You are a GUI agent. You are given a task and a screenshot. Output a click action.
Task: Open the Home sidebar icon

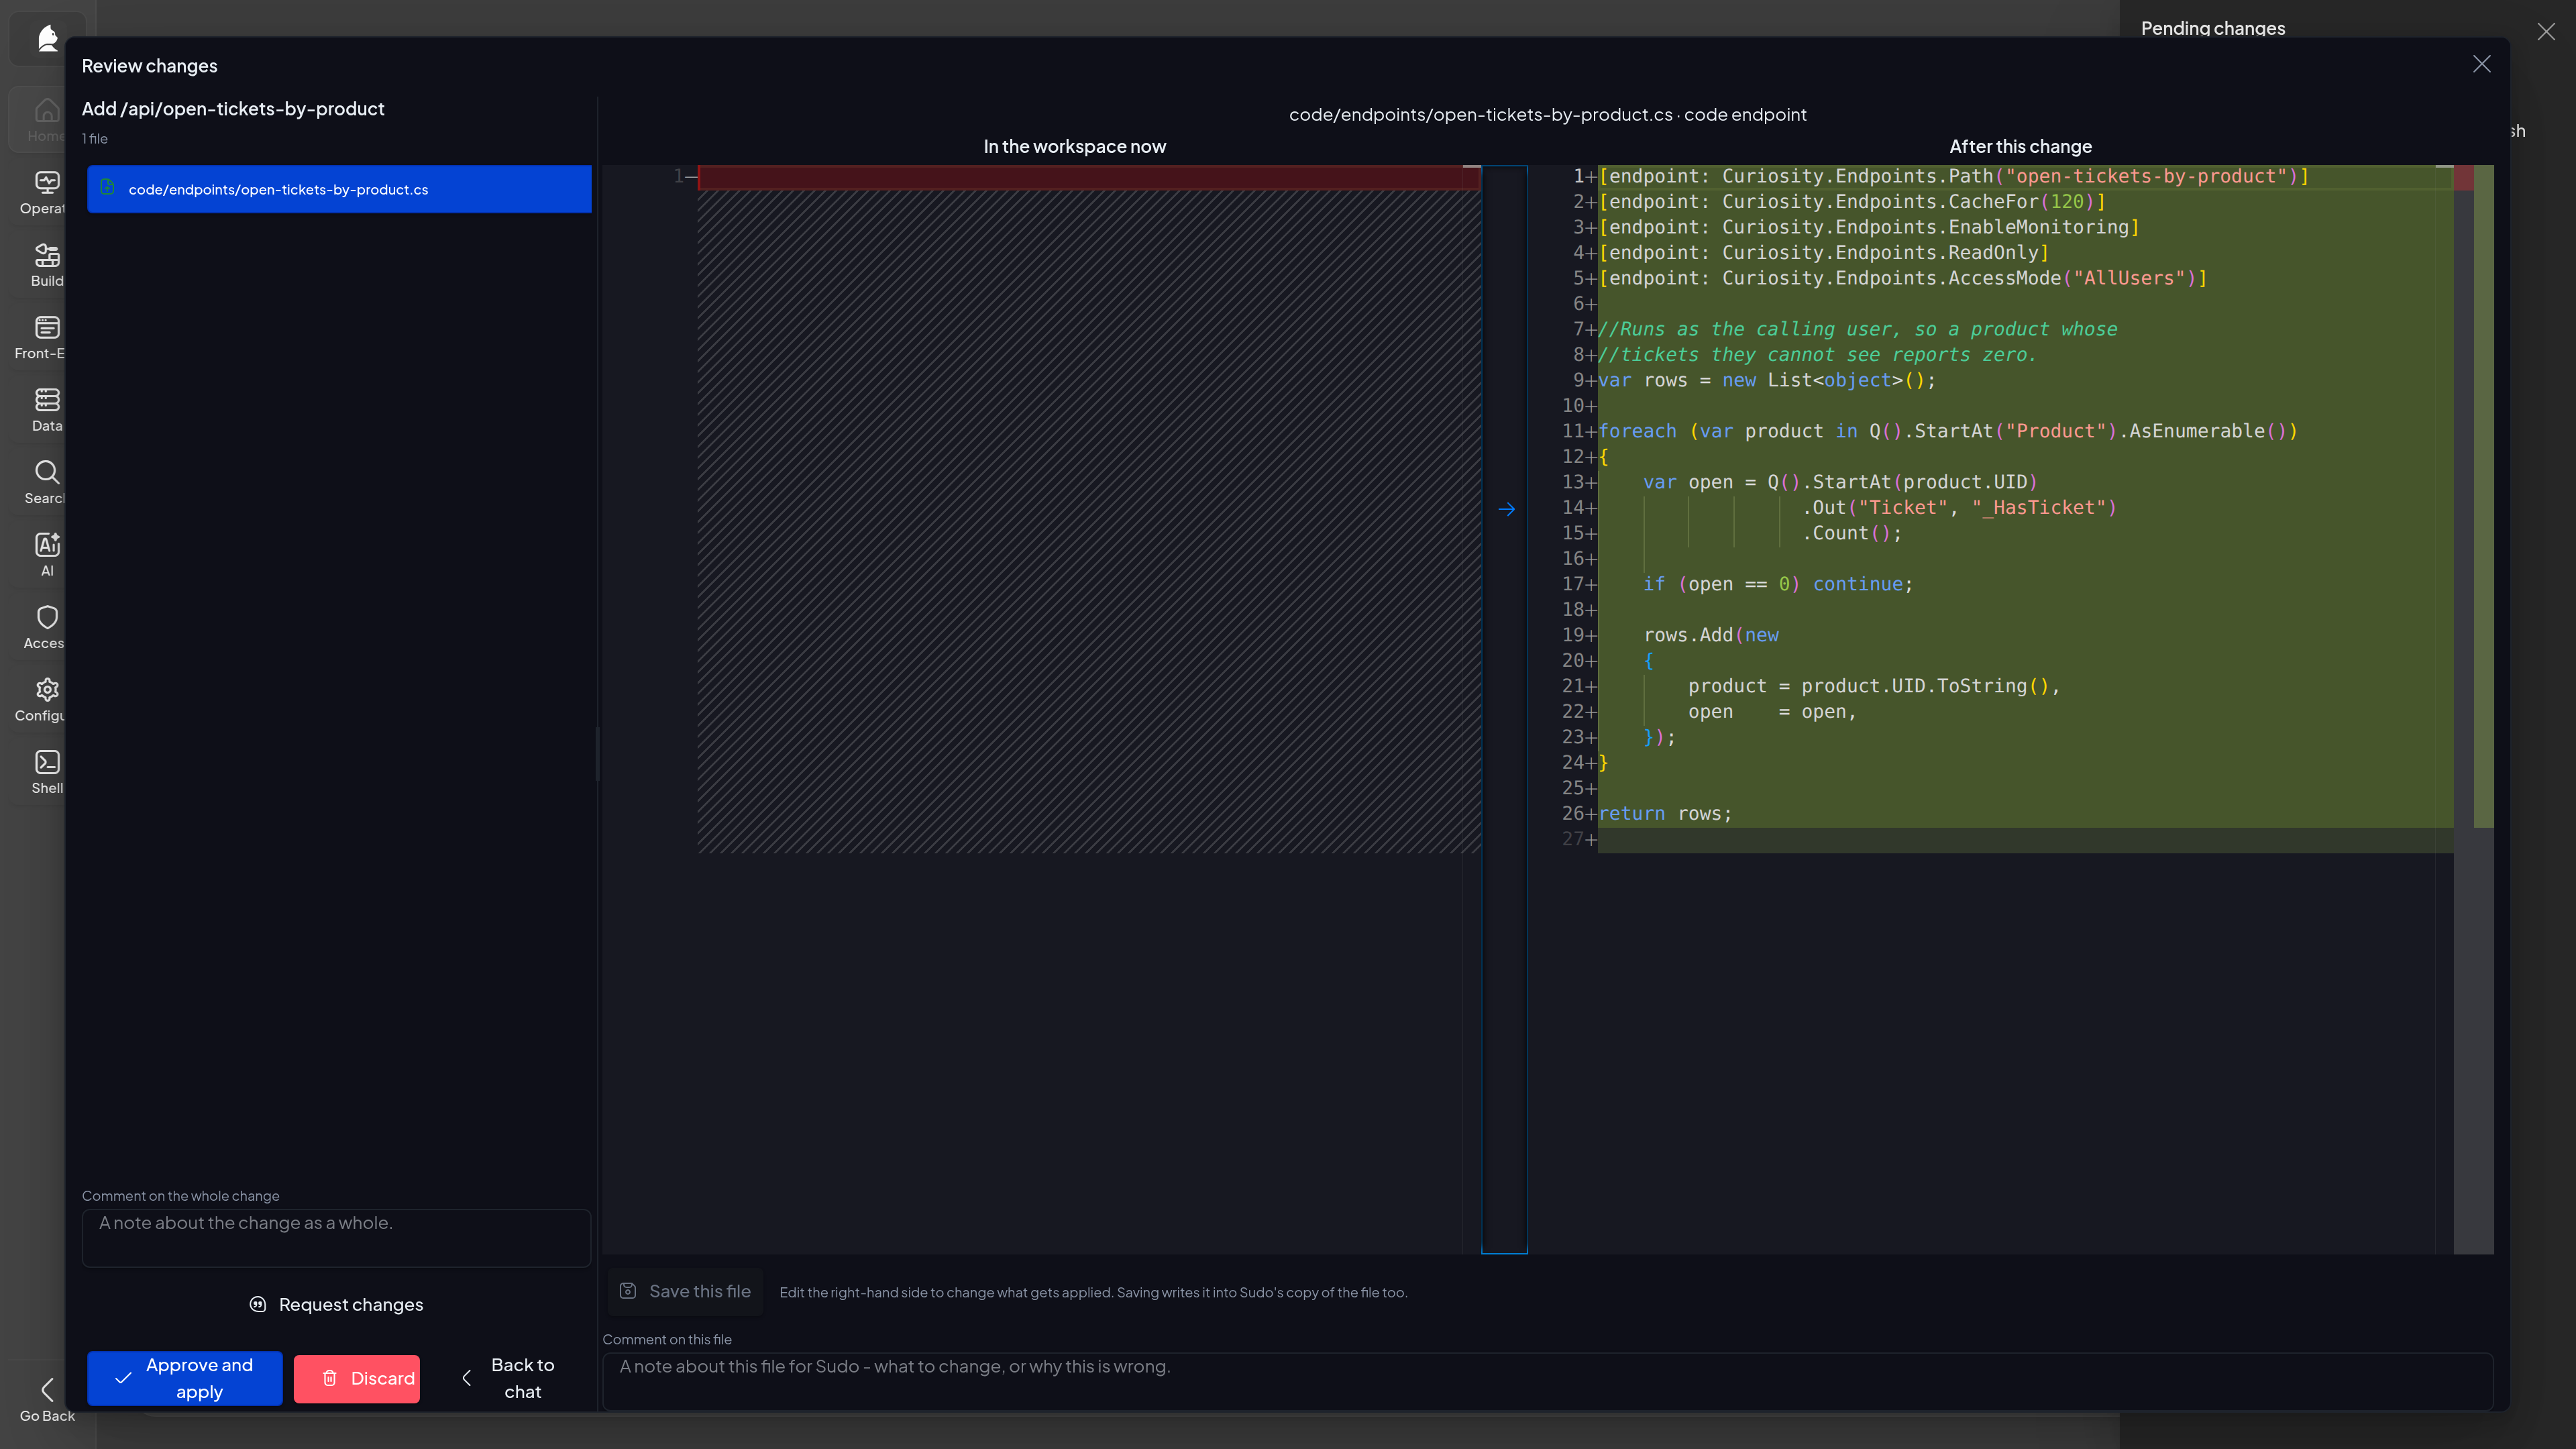coord(47,110)
